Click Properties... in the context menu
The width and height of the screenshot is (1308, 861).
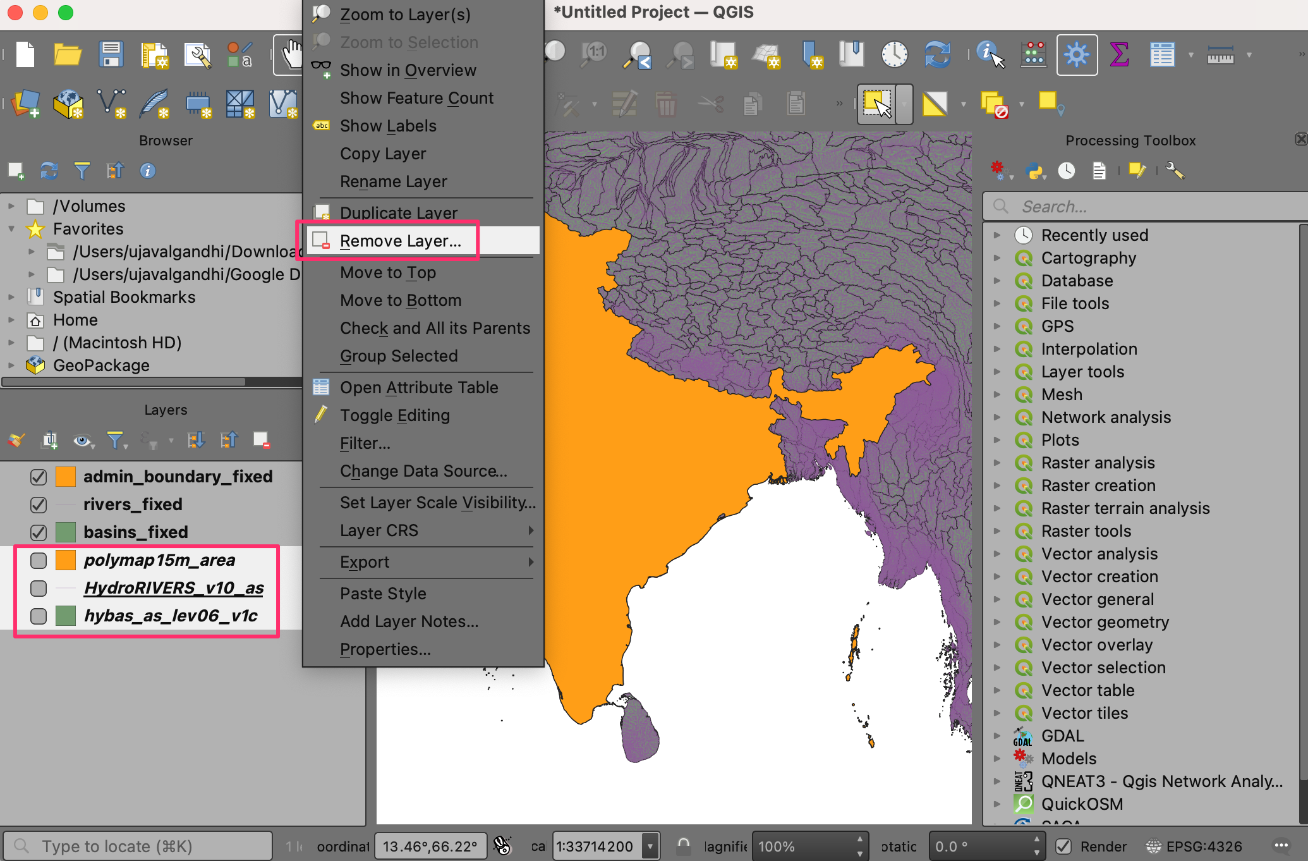click(385, 649)
